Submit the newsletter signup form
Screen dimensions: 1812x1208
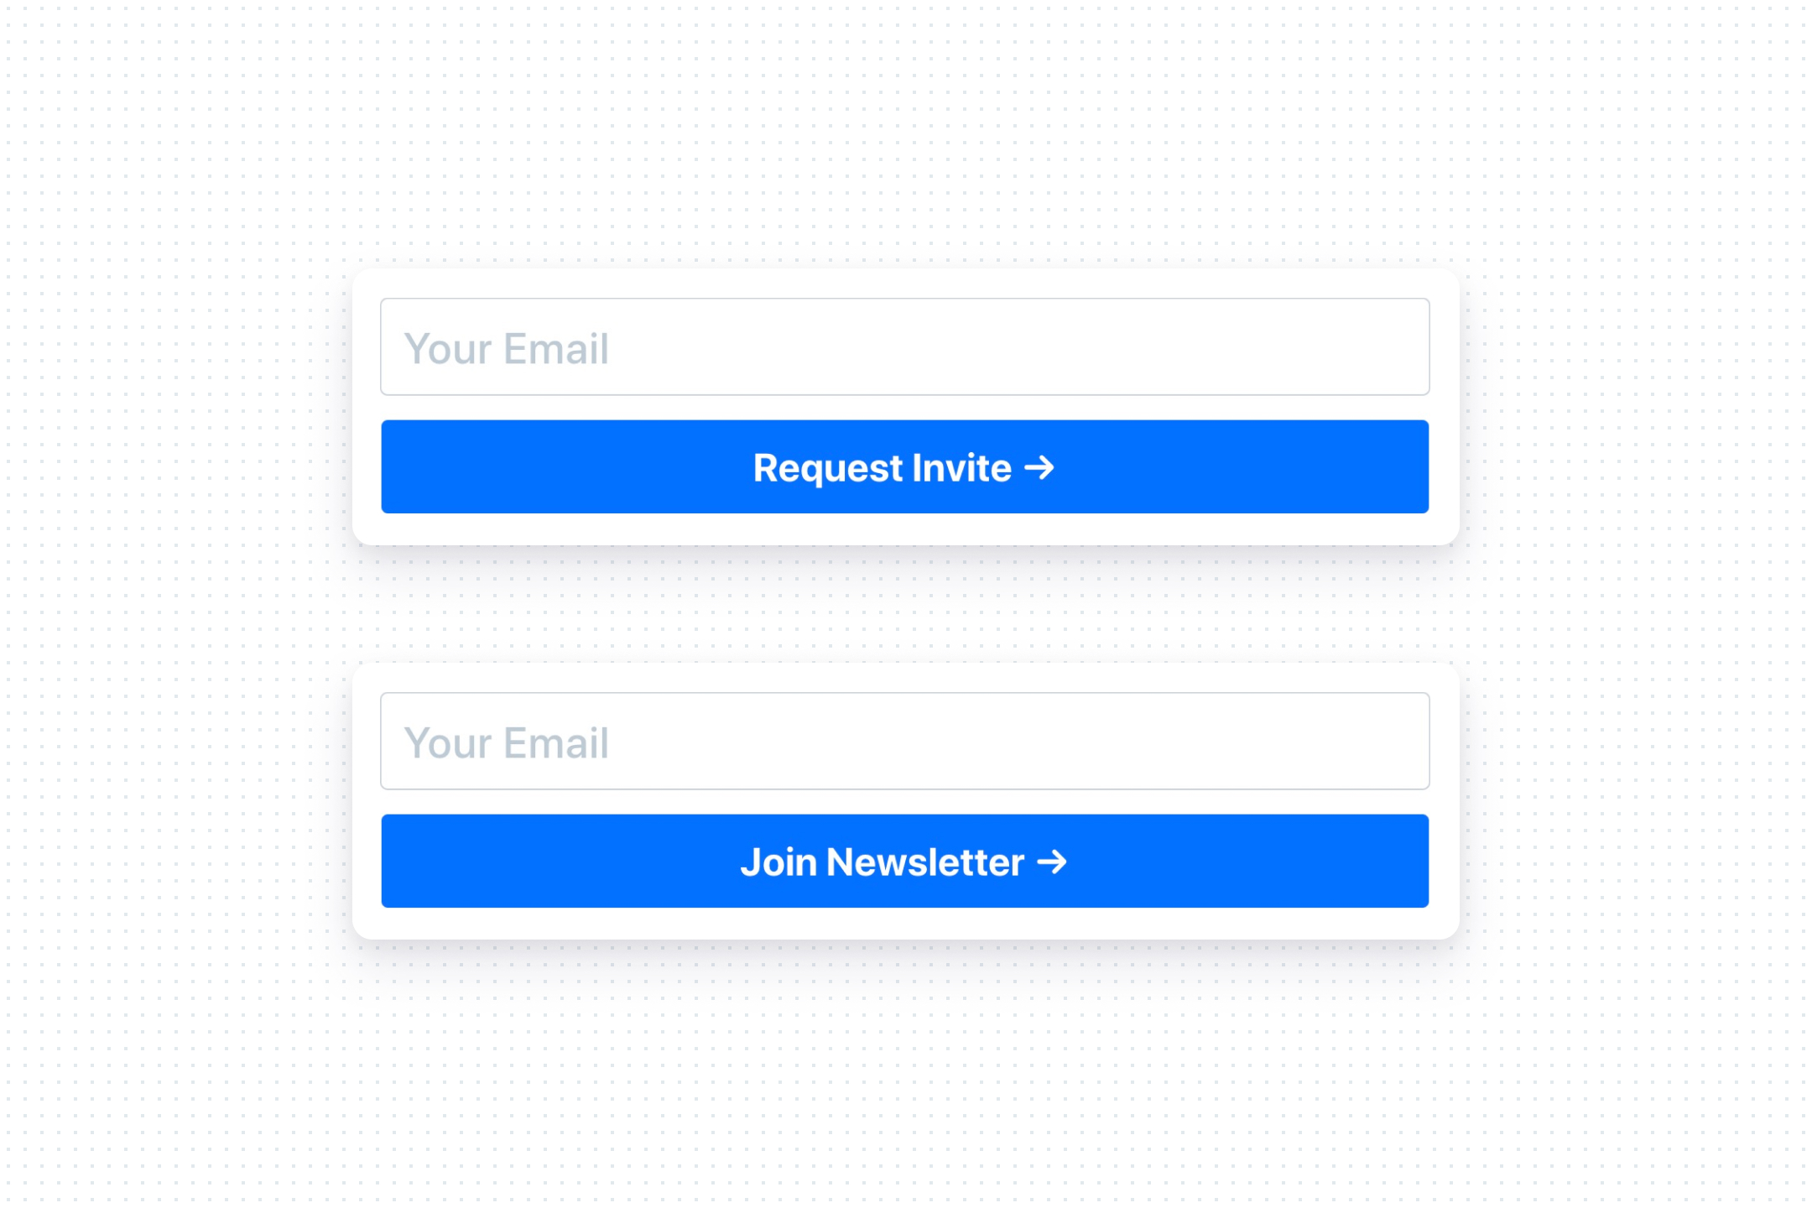point(904,861)
